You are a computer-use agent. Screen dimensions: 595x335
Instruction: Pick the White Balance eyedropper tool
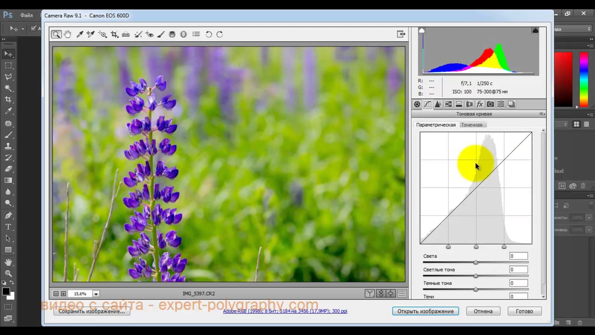pos(79,34)
